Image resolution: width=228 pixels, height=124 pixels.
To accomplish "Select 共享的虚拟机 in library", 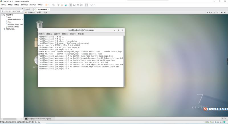I will (x=9, y=29).
